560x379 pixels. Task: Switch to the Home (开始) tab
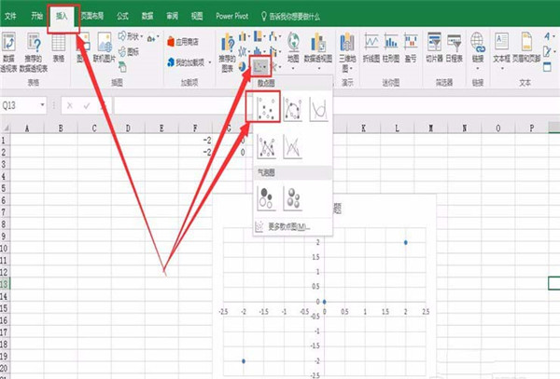[36, 16]
